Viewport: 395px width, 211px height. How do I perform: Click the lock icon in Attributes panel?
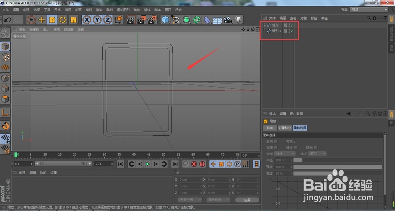(374, 114)
